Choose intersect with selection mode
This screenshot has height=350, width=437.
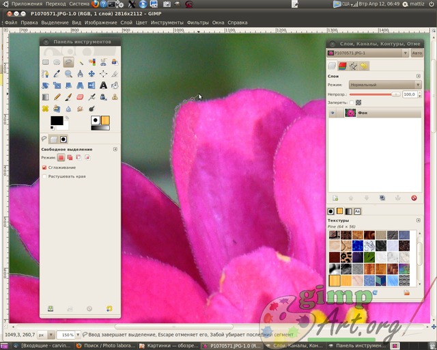click(x=87, y=158)
